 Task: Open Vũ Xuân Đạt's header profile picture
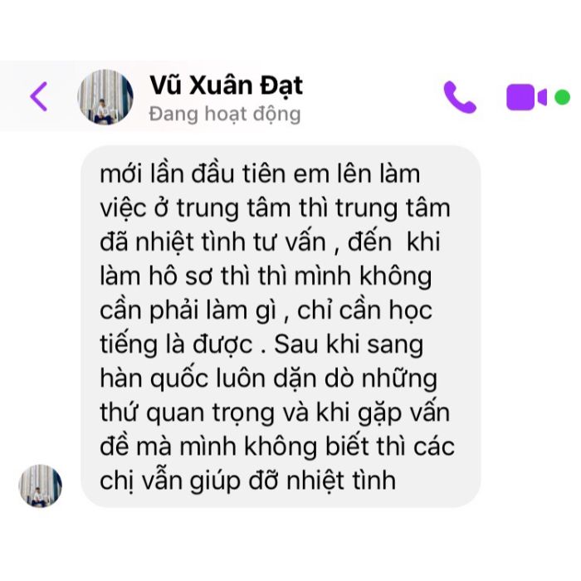(x=105, y=97)
